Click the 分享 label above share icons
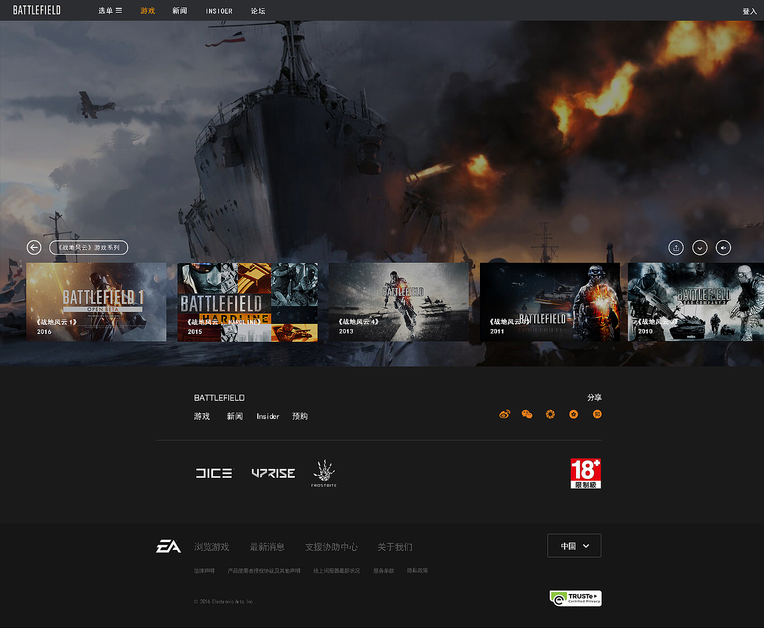This screenshot has height=628, width=764. click(x=594, y=397)
